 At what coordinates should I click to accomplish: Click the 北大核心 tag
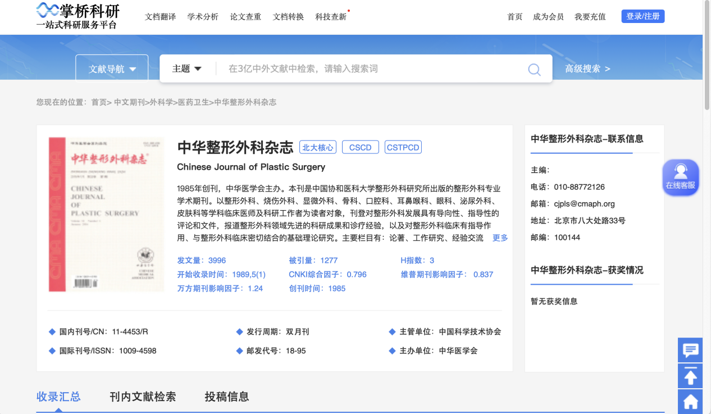[x=318, y=148]
